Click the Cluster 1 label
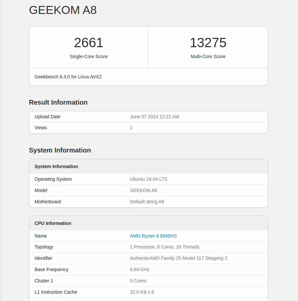Image resolution: width=298 pixels, height=301 pixels. click(44, 281)
